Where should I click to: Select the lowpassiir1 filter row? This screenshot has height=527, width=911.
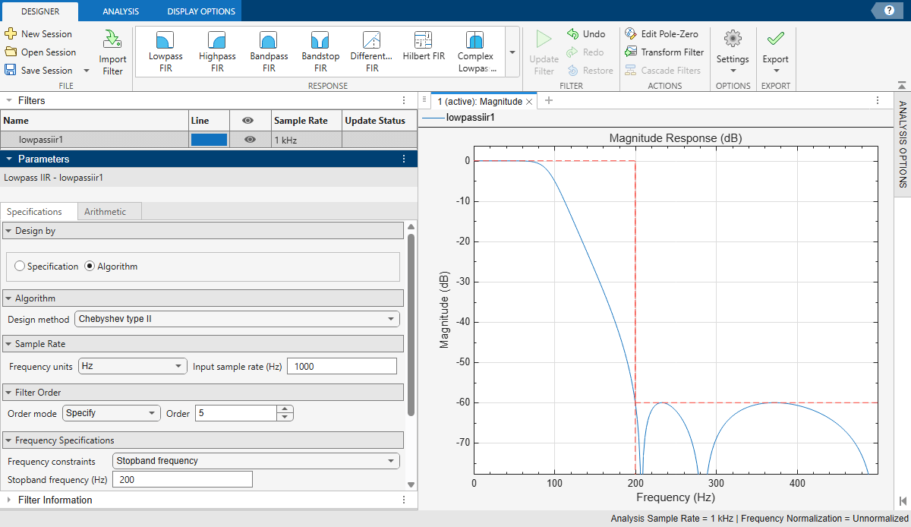(x=209, y=140)
